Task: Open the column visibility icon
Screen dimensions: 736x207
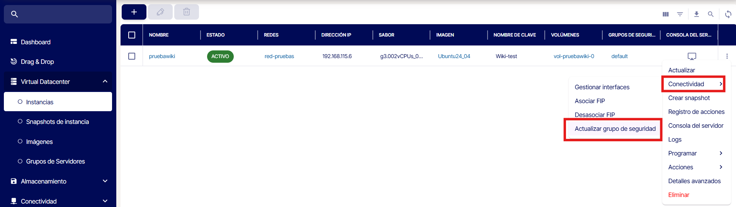Action: click(665, 14)
